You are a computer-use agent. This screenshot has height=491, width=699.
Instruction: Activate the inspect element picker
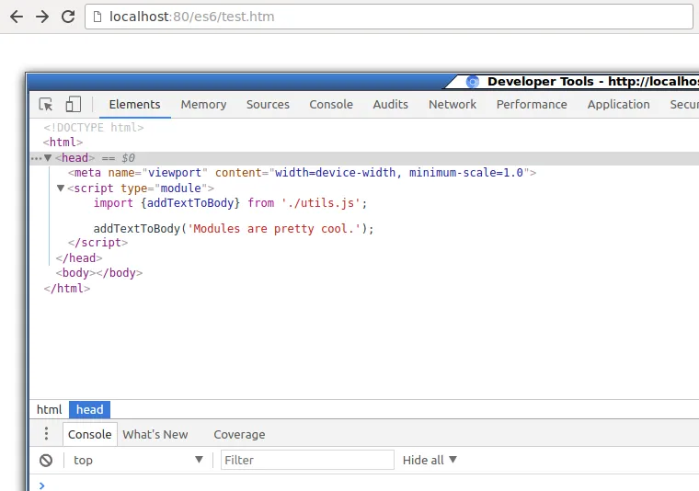click(x=45, y=104)
